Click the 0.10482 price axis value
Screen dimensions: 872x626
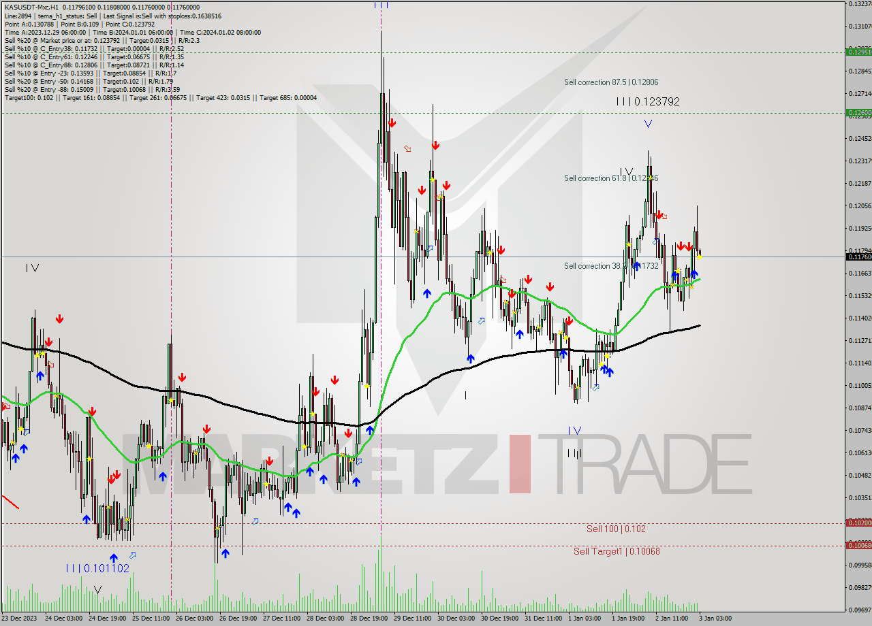click(x=860, y=475)
